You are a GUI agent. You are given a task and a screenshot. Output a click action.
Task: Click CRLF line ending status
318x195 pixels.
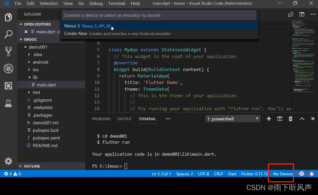[x=219, y=174]
